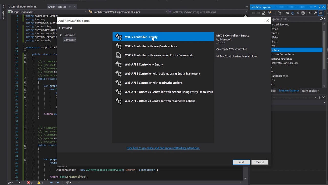Select Web API 2 Controller with actions, Entity Framework
328x185 pixels.
163,73
